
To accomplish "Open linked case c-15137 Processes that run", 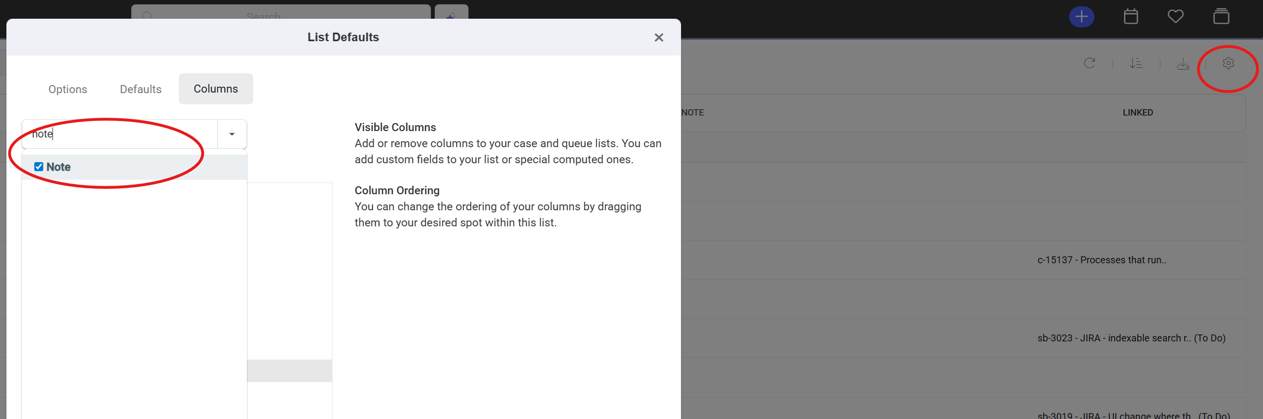I will [1102, 260].
